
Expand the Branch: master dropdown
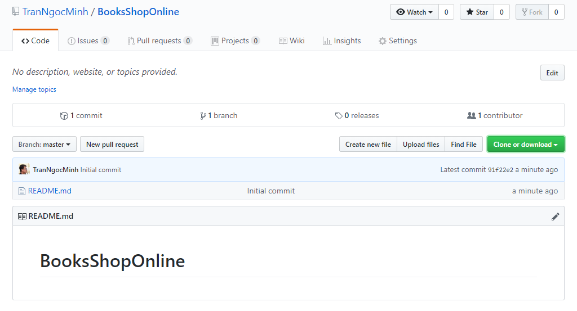pyautogui.click(x=45, y=145)
